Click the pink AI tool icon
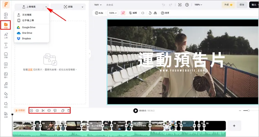Image resolution: width=259 pixels, height=137 pixels. click(123, 13)
